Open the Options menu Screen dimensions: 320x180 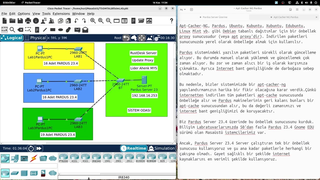(24, 13)
